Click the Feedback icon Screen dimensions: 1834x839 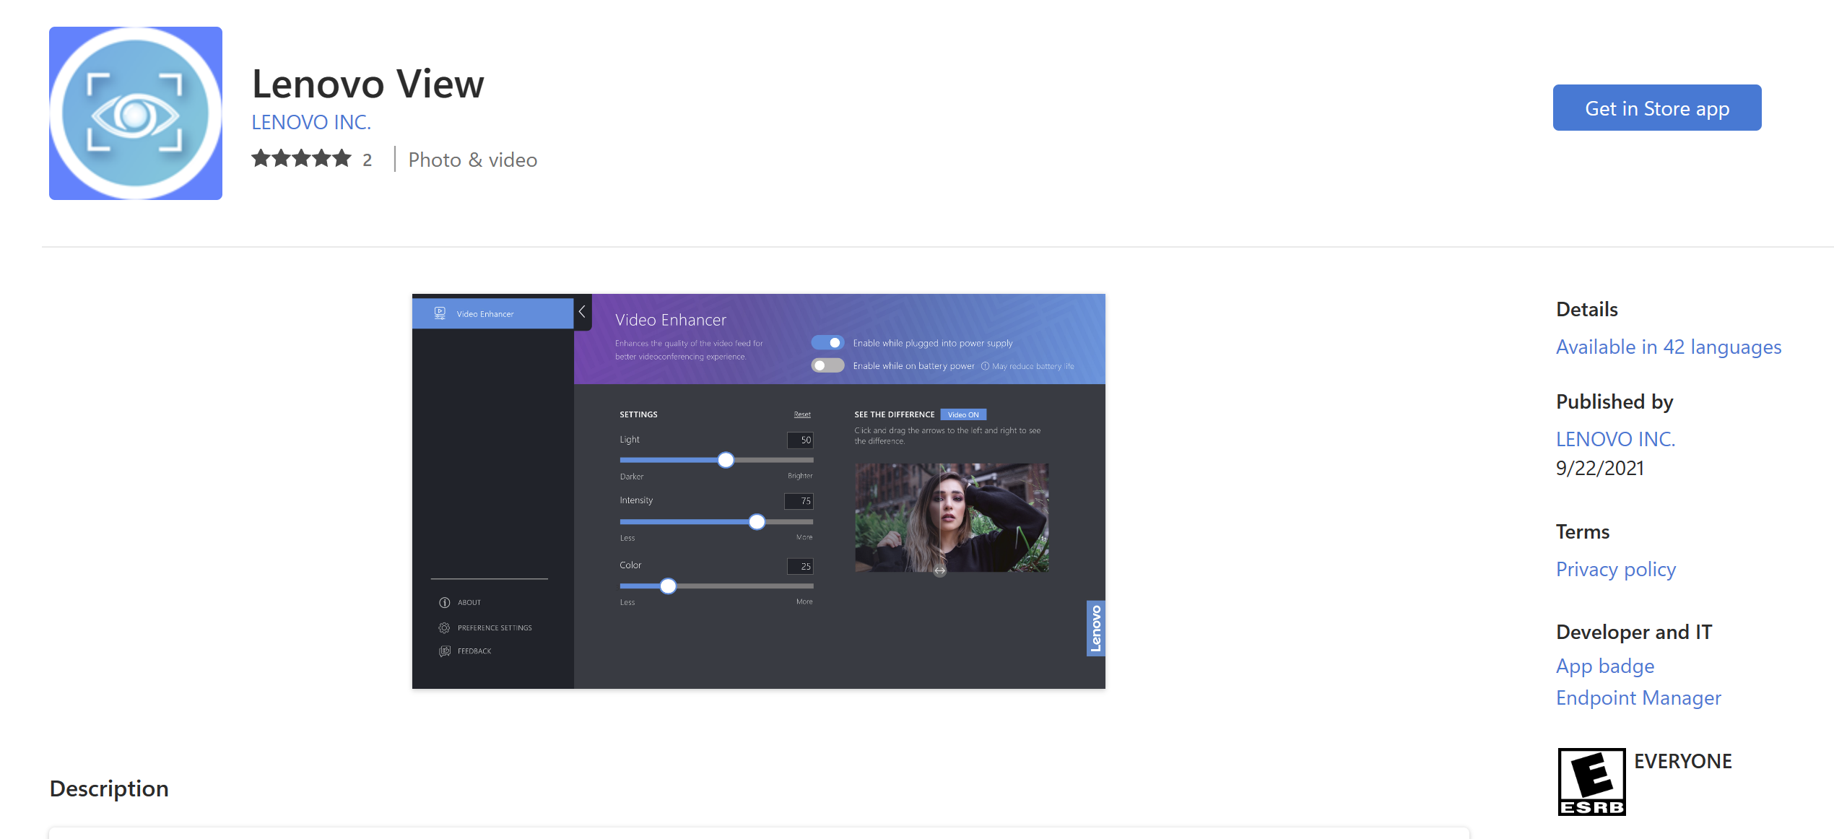point(445,651)
